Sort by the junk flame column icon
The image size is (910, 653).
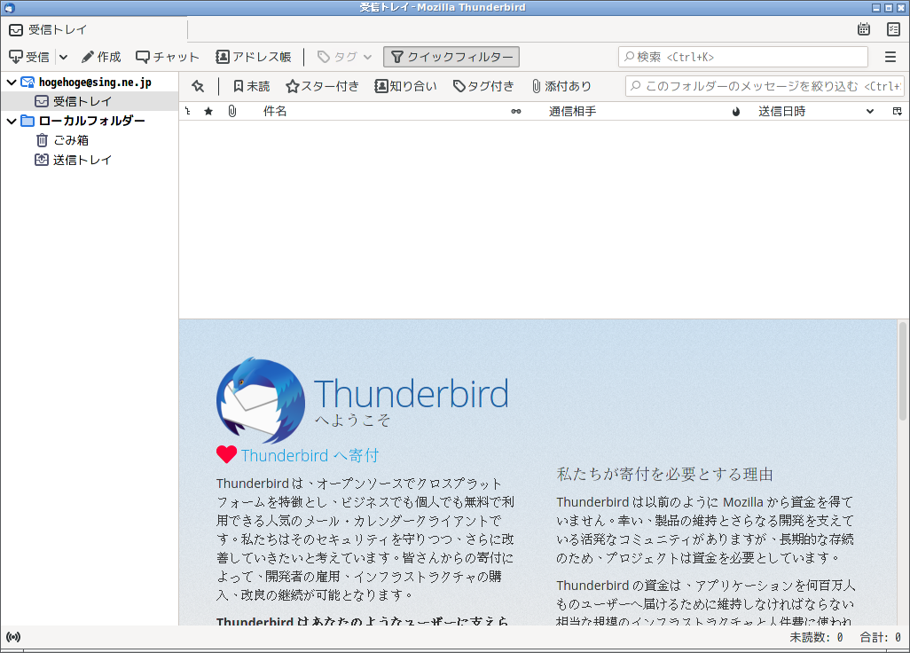pyautogui.click(x=736, y=112)
